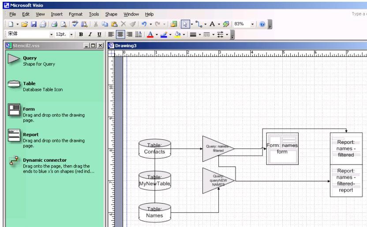
Task: Cut selection with the scissors icon
Action: point(96,24)
